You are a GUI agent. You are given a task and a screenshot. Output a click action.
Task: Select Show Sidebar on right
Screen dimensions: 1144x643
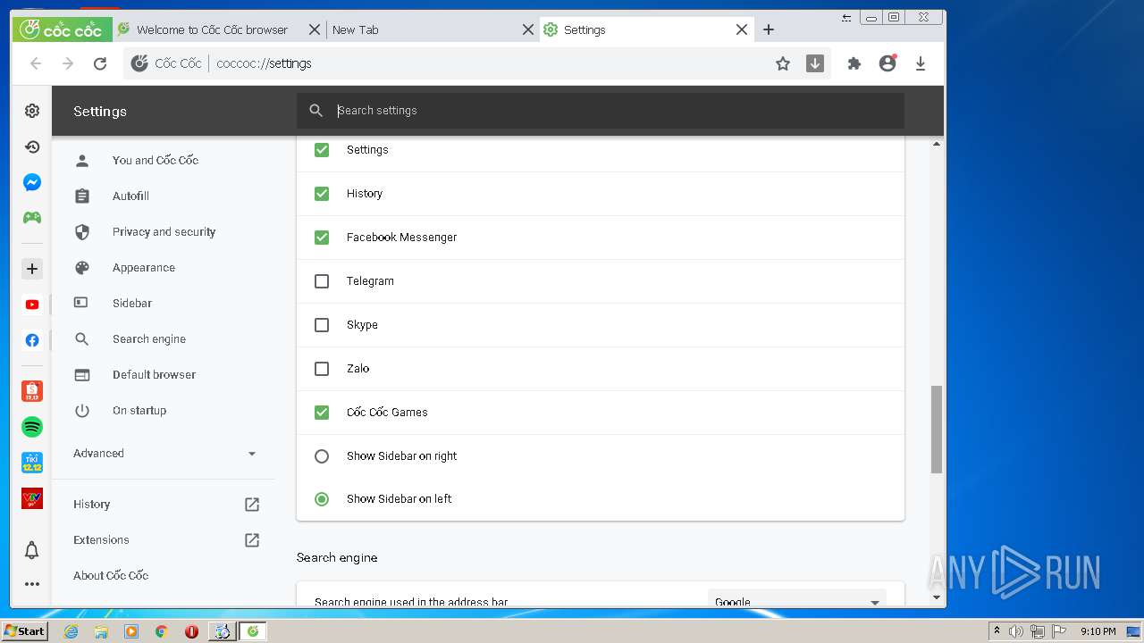point(322,456)
